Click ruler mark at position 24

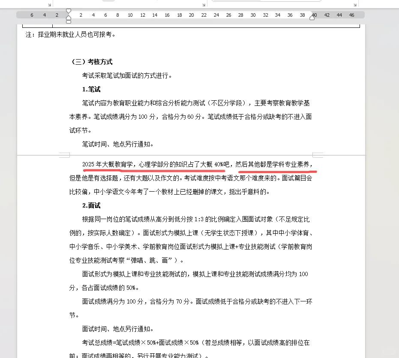tap(216, 15)
